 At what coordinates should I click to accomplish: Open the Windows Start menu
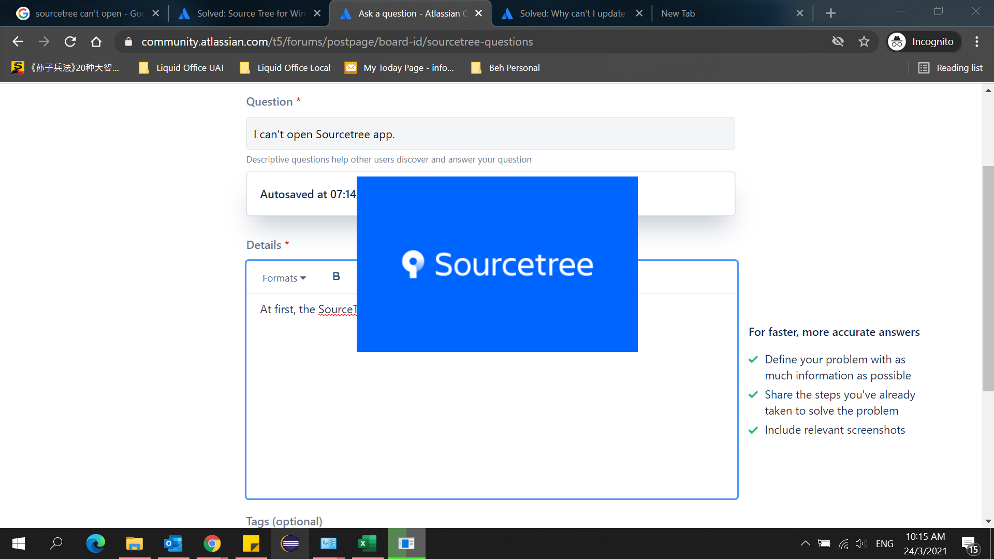pyautogui.click(x=19, y=543)
